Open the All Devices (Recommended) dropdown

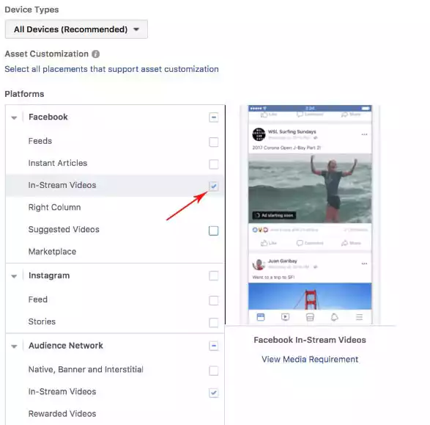point(76,29)
